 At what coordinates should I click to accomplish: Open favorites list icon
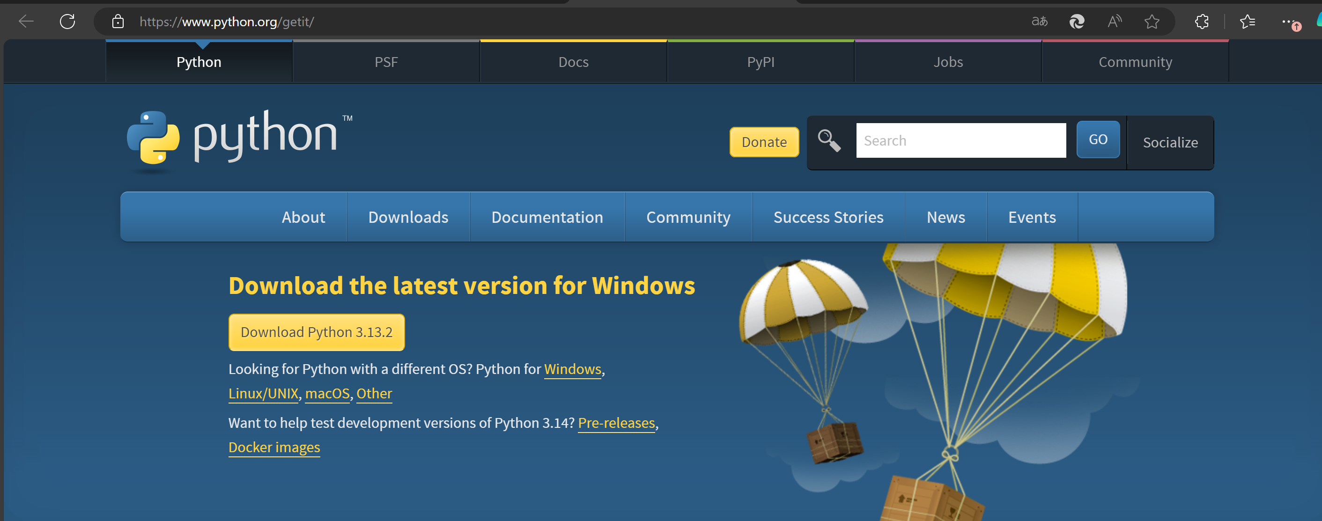click(x=1248, y=22)
